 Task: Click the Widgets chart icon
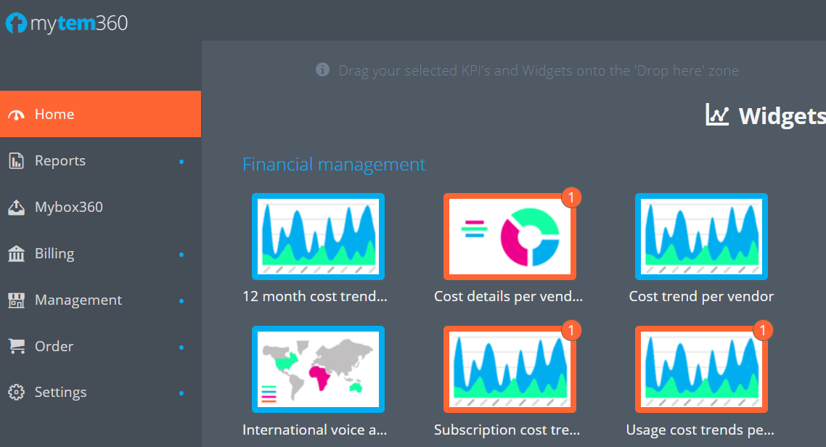[717, 115]
